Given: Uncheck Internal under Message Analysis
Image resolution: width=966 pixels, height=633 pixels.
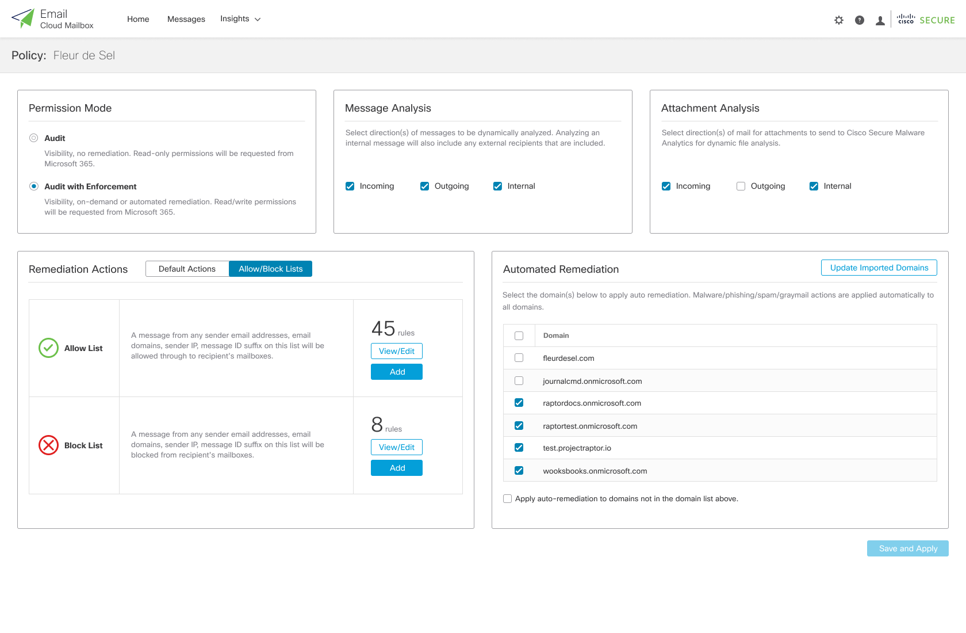Looking at the screenshot, I should point(497,186).
